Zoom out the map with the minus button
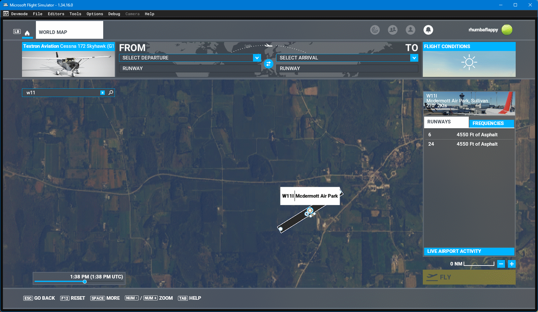 point(501,264)
